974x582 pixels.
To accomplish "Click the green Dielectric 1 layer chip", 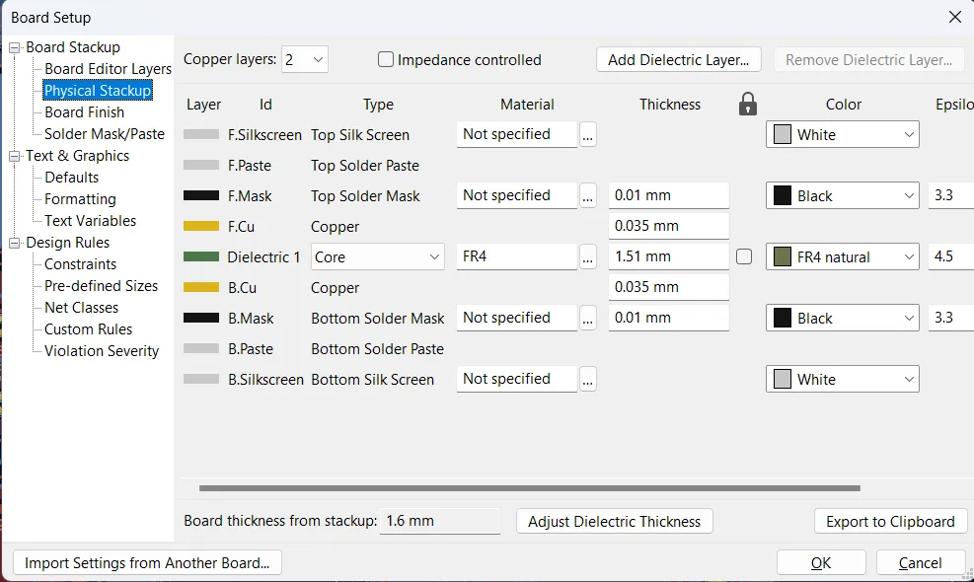I will click(202, 256).
